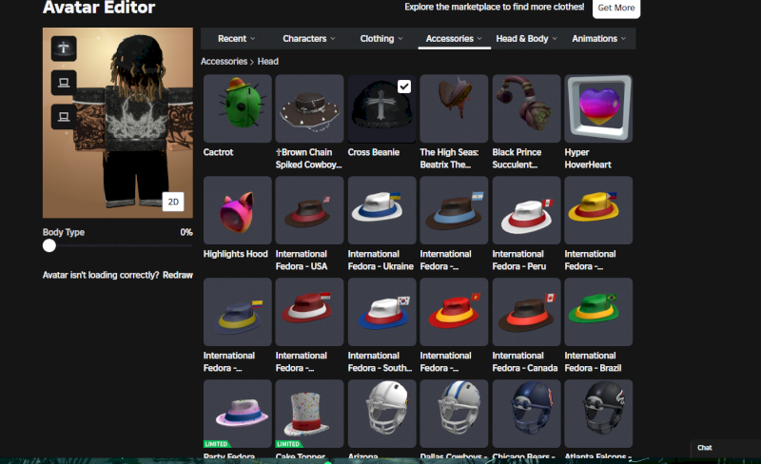Screen dimensions: 761x464
Task: Expand the Clothing category dropdown
Action: click(x=381, y=39)
